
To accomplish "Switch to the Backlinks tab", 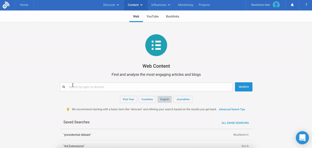I will (172, 16).
